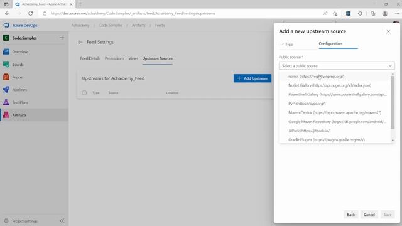The height and width of the screenshot is (226, 402).
Task: Click the add to favorites star icon
Action: coord(335,13)
